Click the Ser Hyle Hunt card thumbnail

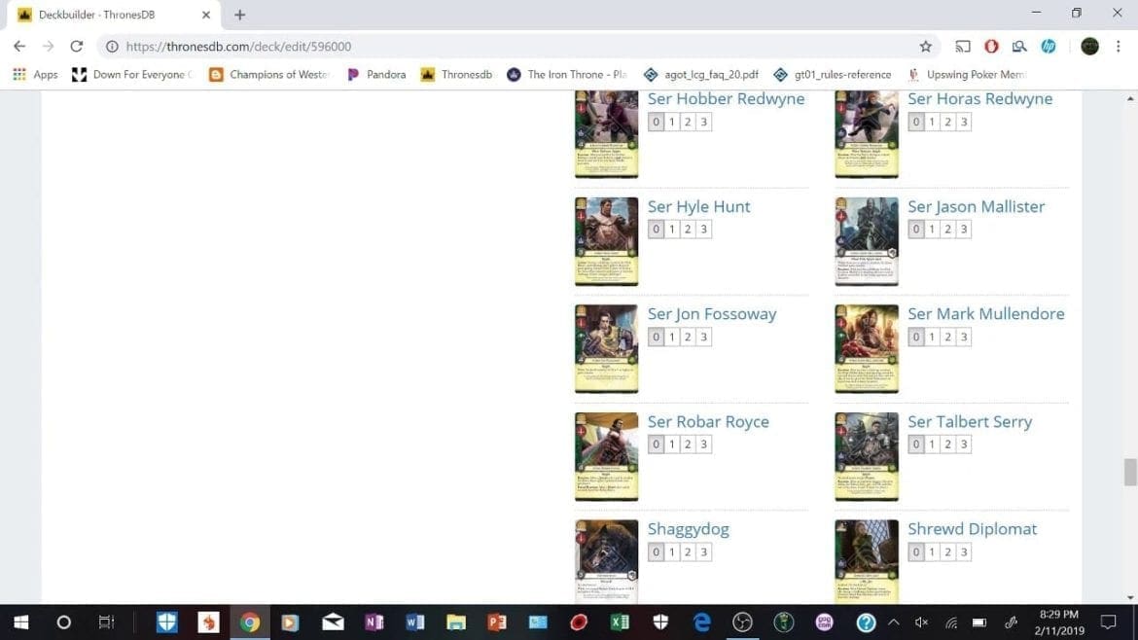607,241
